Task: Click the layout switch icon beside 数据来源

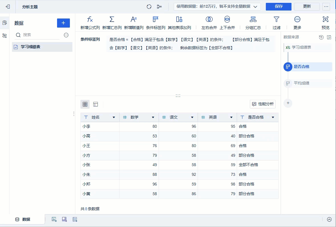Action: pos(329,37)
